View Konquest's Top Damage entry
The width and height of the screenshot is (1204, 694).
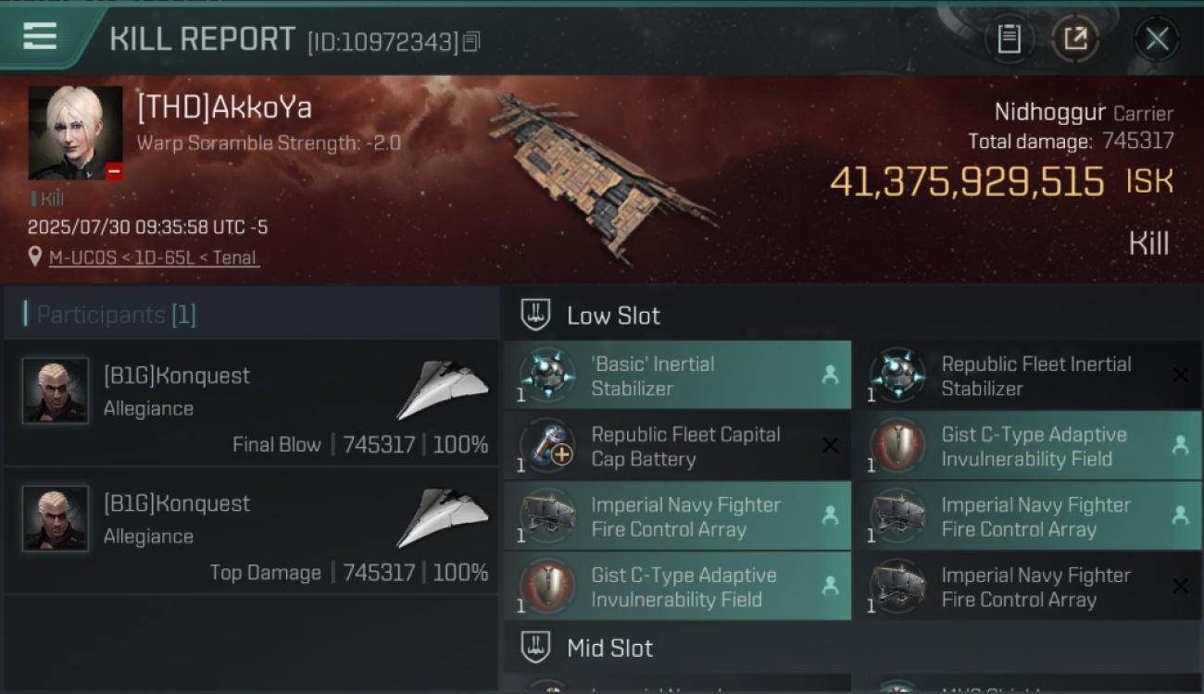(x=251, y=531)
